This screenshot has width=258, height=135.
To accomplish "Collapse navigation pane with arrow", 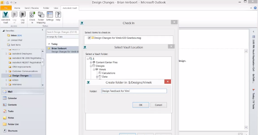I will click(x=42, y=30).
